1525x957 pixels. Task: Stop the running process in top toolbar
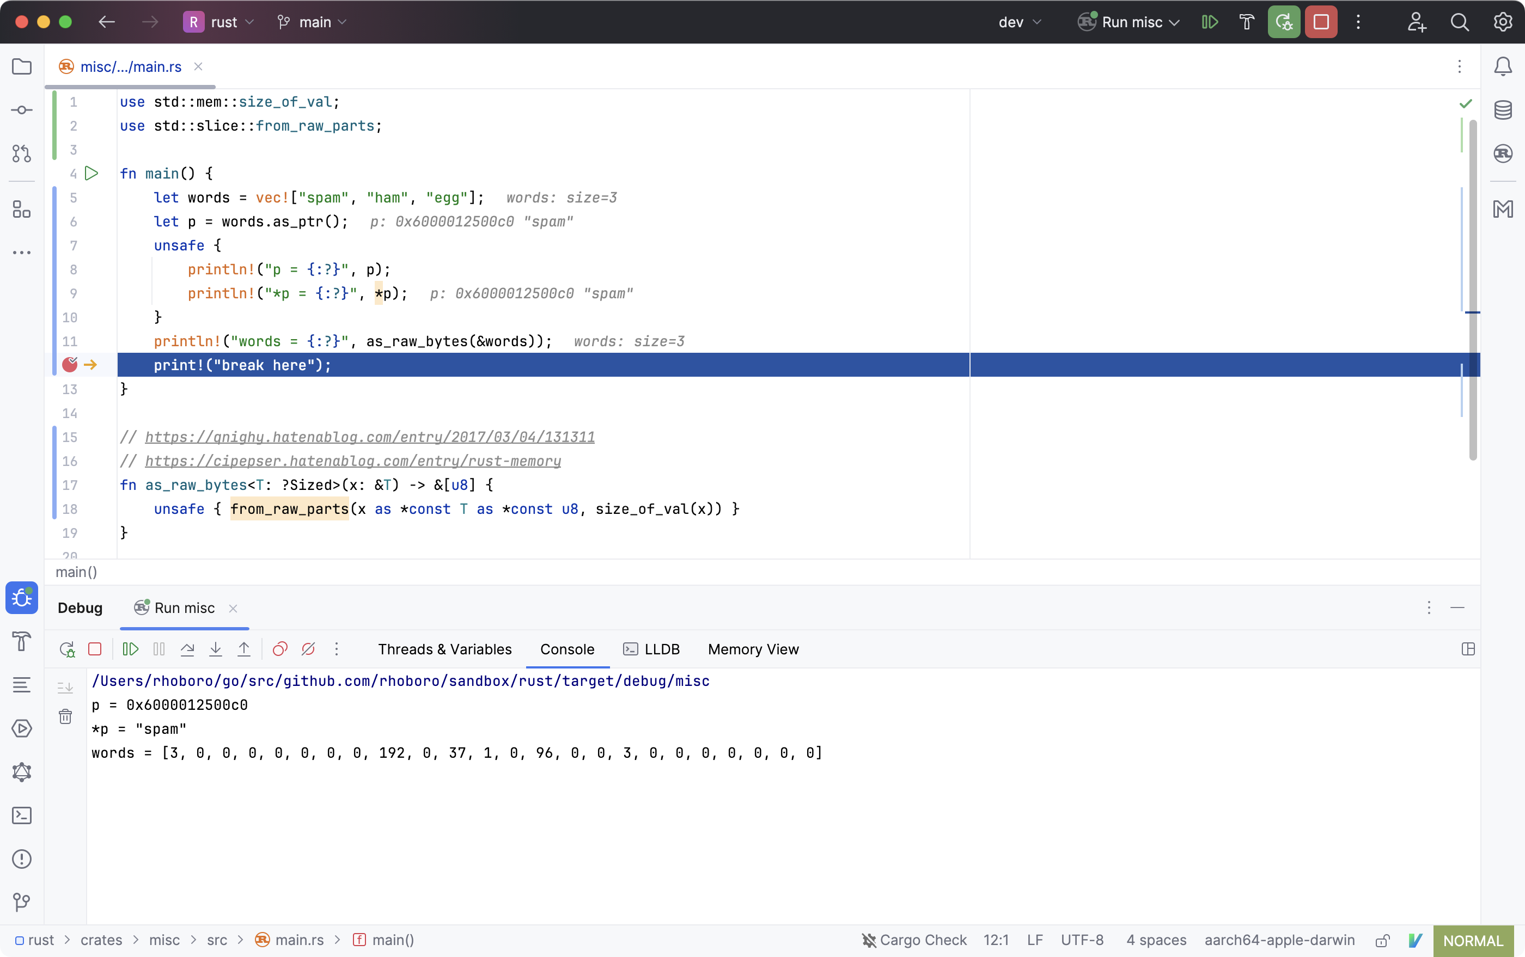(1320, 22)
